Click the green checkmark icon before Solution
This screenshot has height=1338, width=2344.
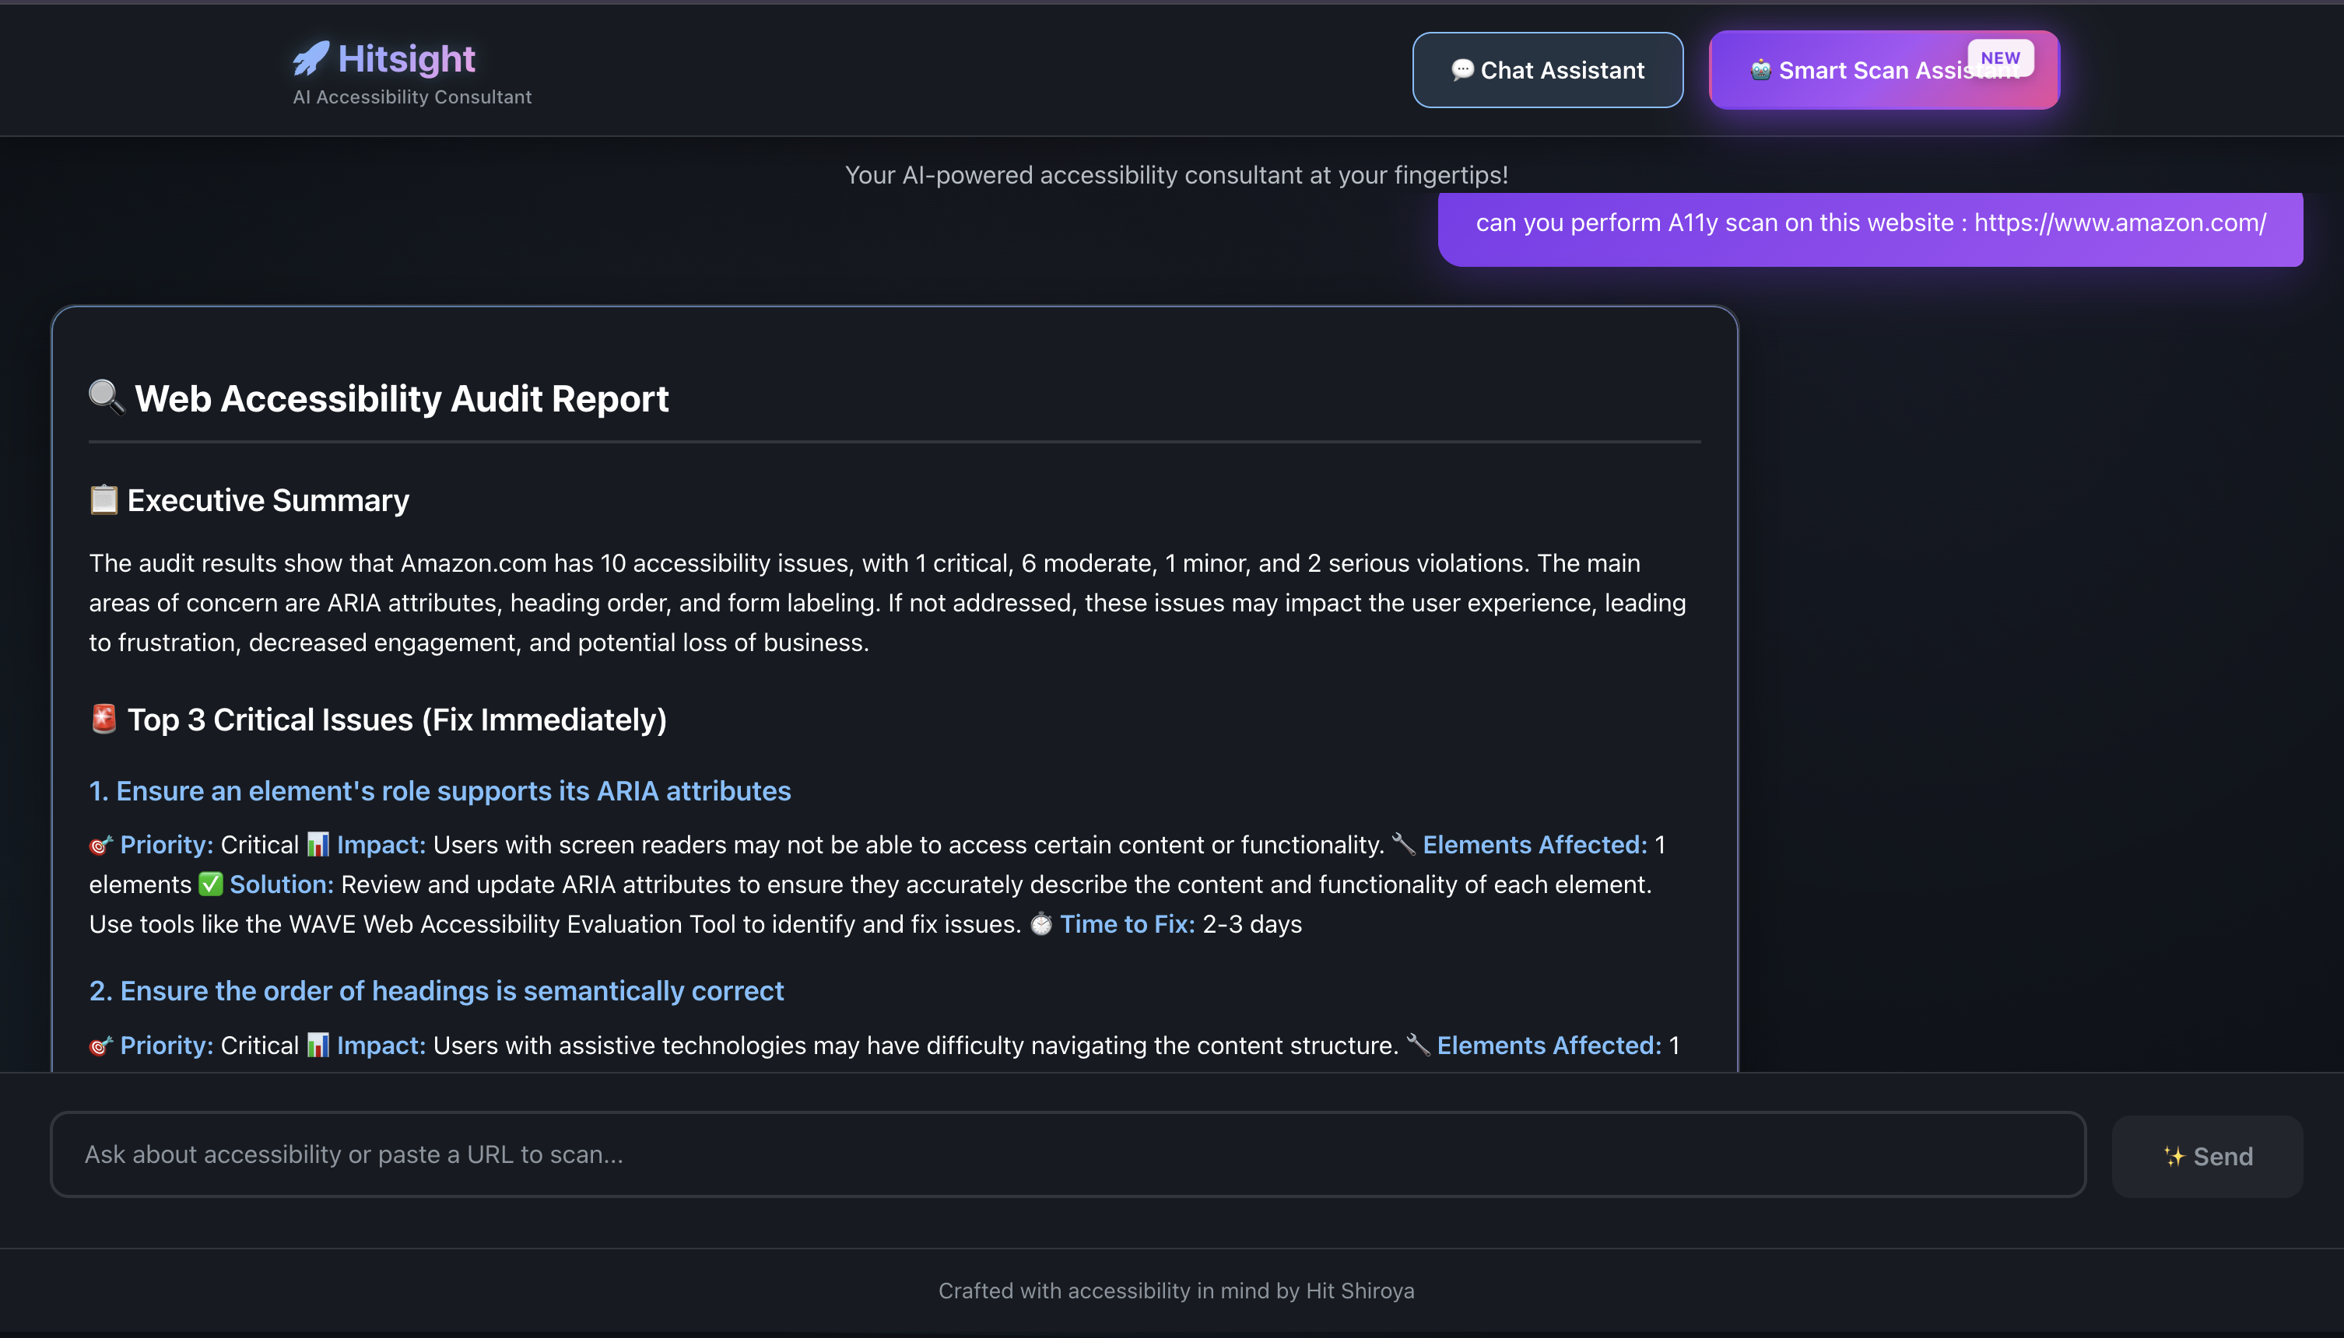click(x=210, y=884)
